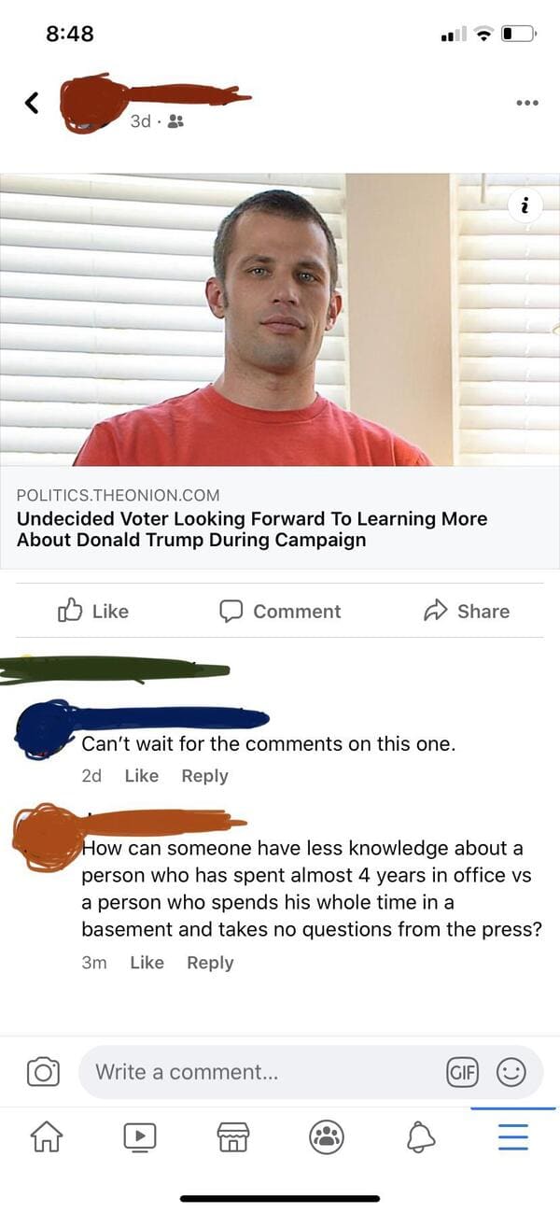Like the 3m-old basement comment
560x1213 pixels.
click(147, 962)
